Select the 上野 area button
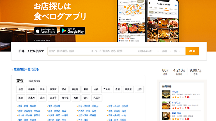Viewport: 216px width, 121px height. (139, 89)
